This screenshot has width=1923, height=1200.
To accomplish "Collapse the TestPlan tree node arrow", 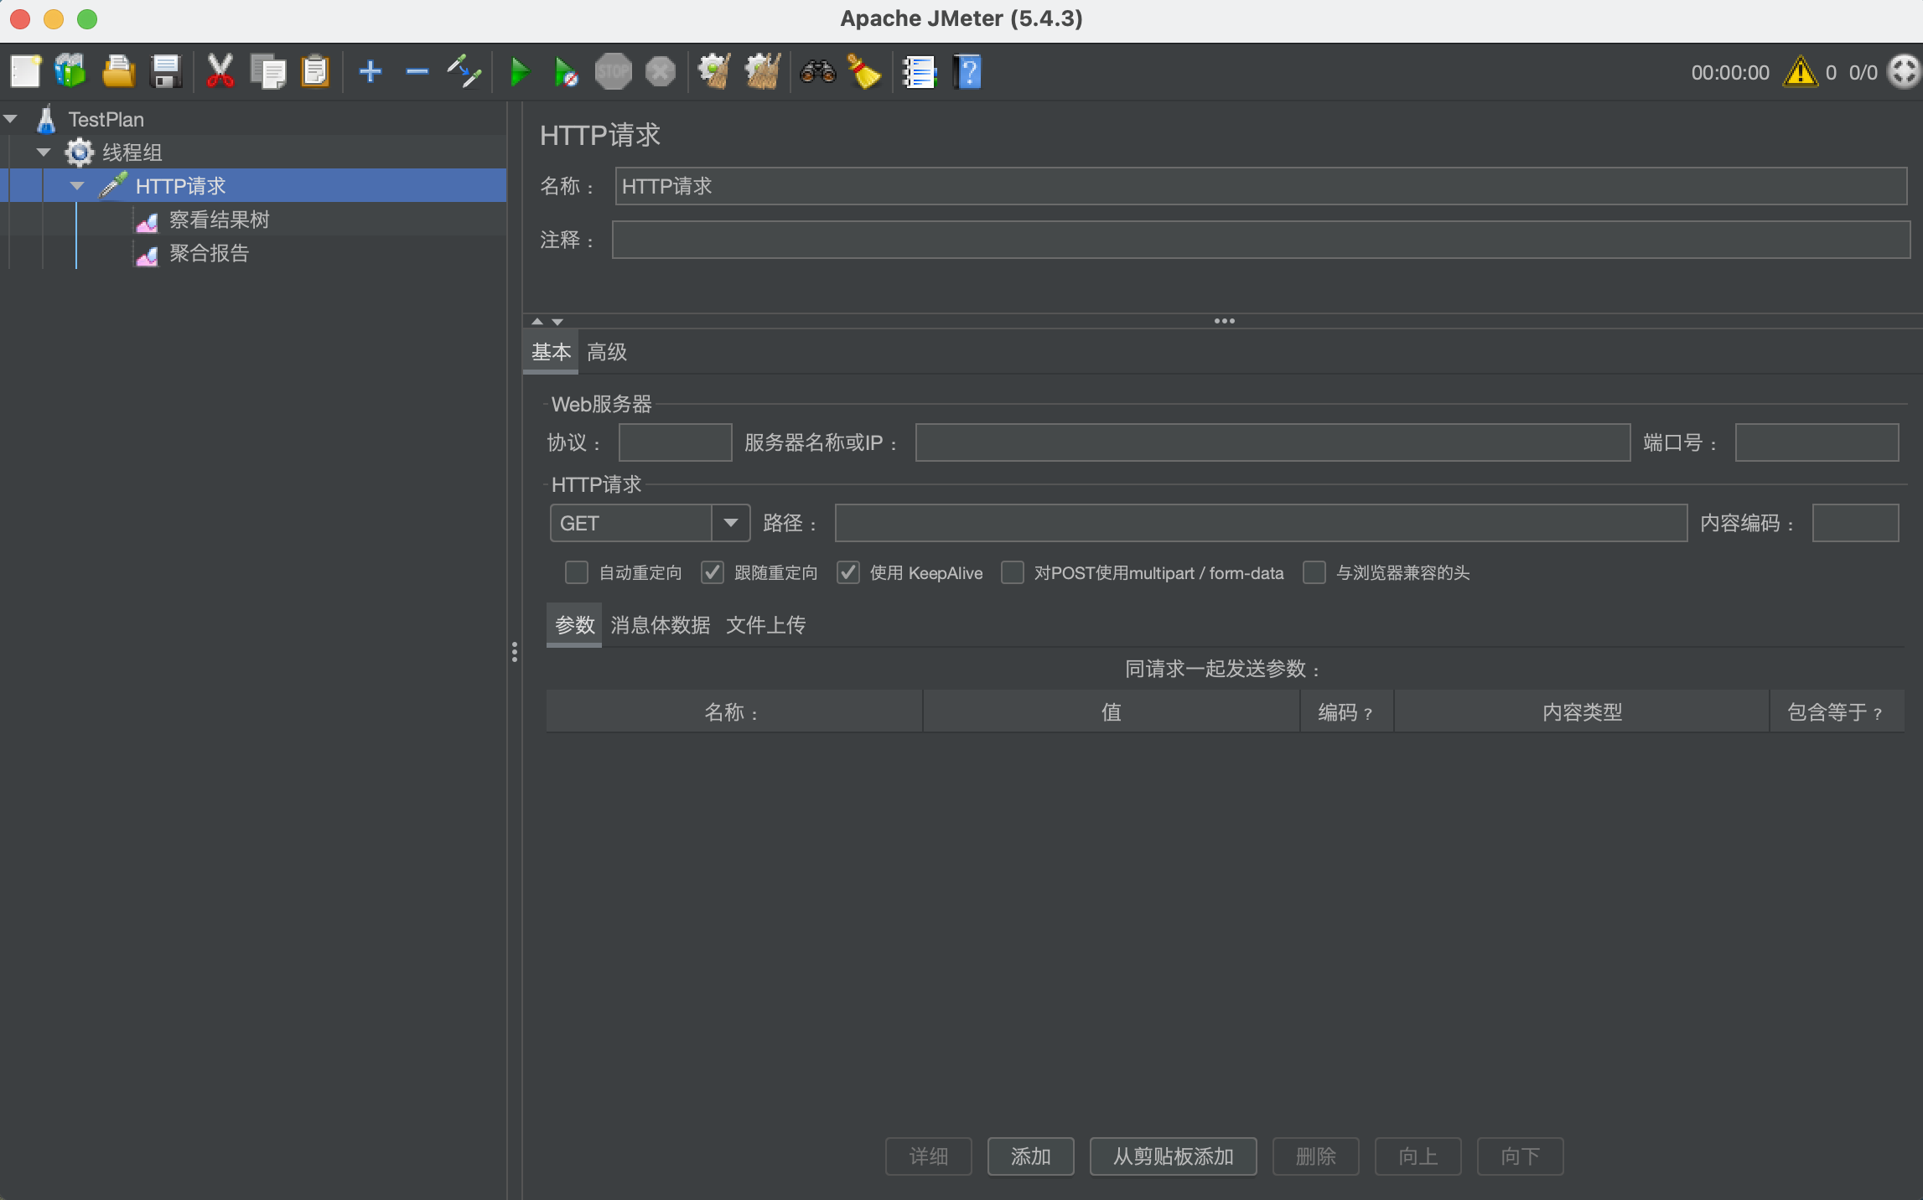I will (x=11, y=119).
